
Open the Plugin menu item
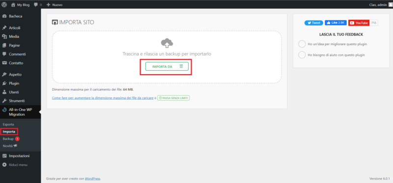tap(14, 83)
